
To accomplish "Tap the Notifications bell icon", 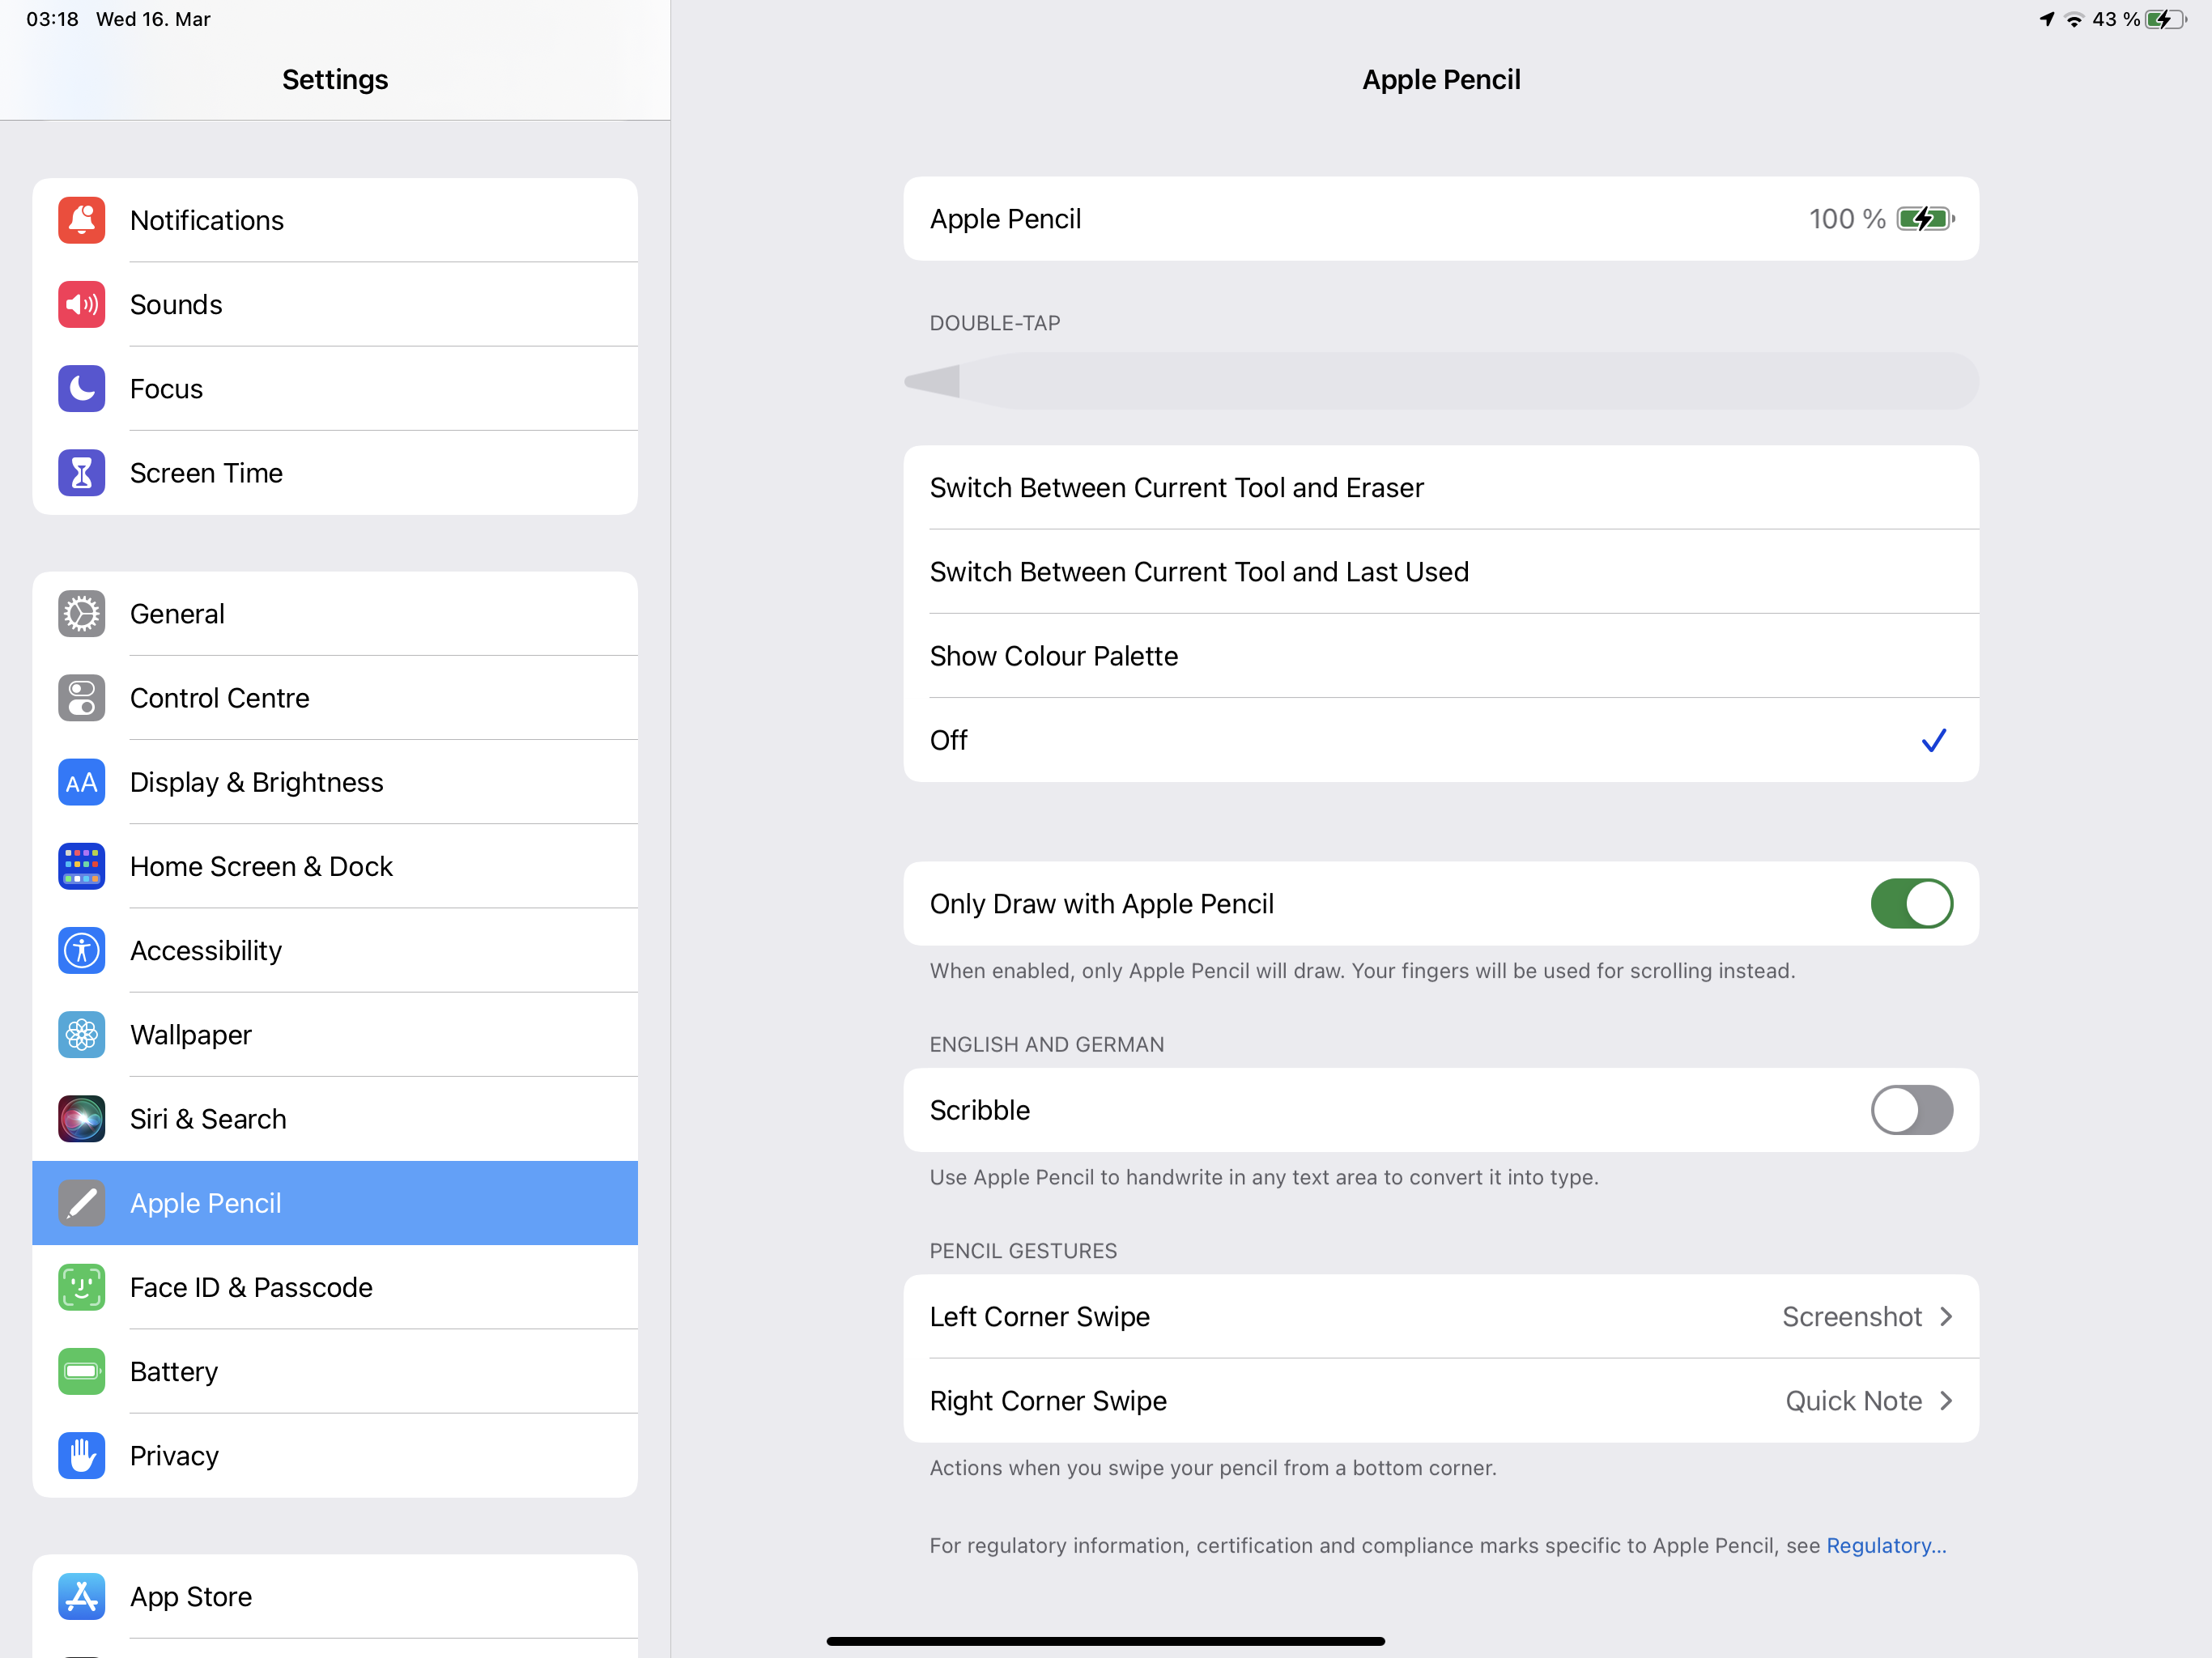I will [x=81, y=220].
